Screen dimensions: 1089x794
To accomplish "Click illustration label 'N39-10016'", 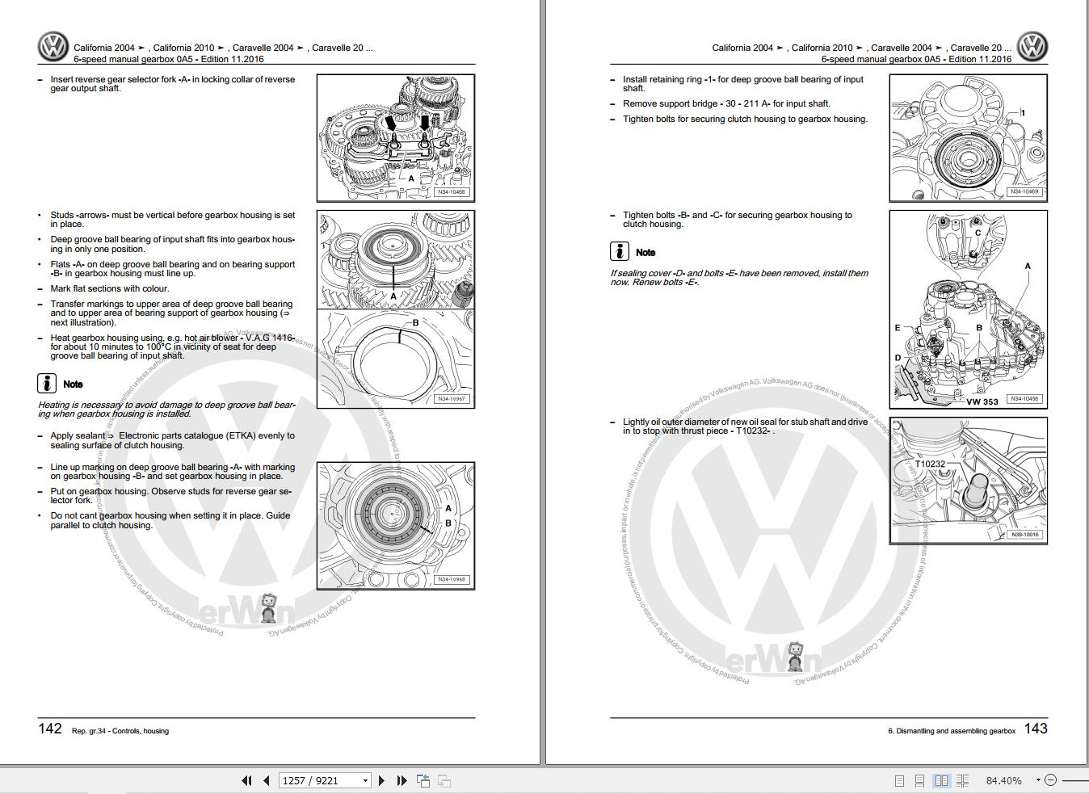I will (1024, 535).
